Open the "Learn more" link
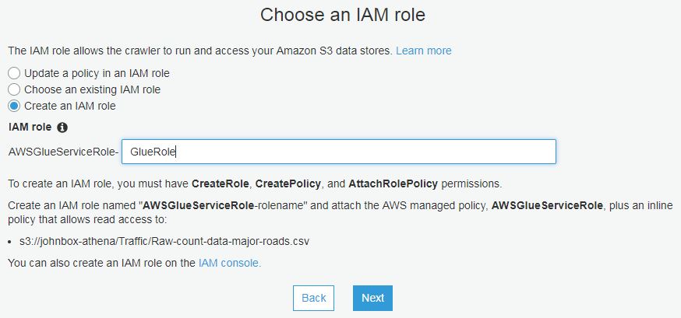Screen dimensions: 681x318 423,51
